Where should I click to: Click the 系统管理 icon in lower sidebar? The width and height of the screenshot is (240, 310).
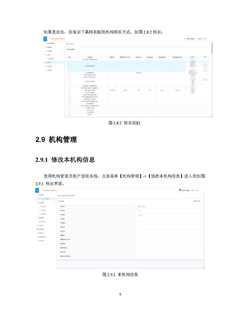[x=37, y=218]
